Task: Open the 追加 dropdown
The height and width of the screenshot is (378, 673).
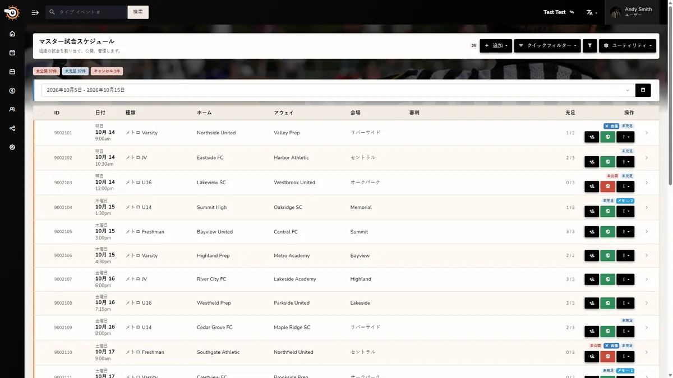Action: pos(496,46)
